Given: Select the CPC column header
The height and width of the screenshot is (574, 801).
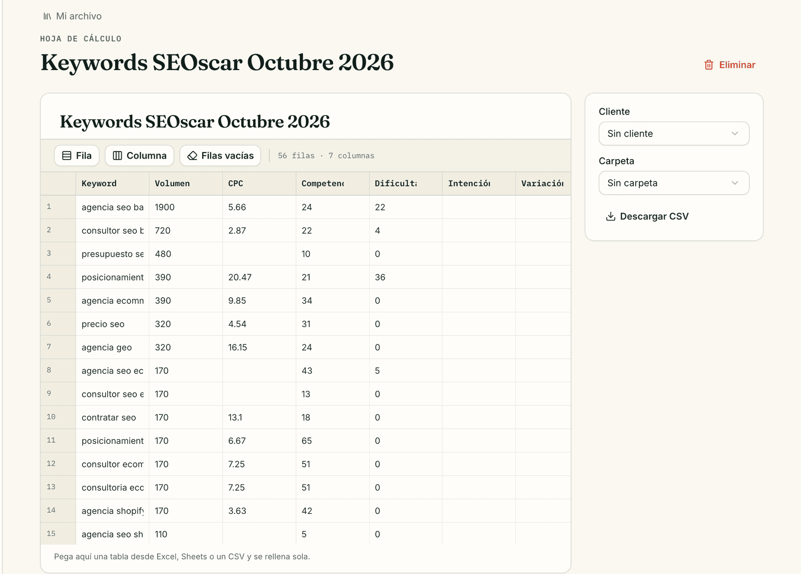Looking at the screenshot, I should 259,184.
